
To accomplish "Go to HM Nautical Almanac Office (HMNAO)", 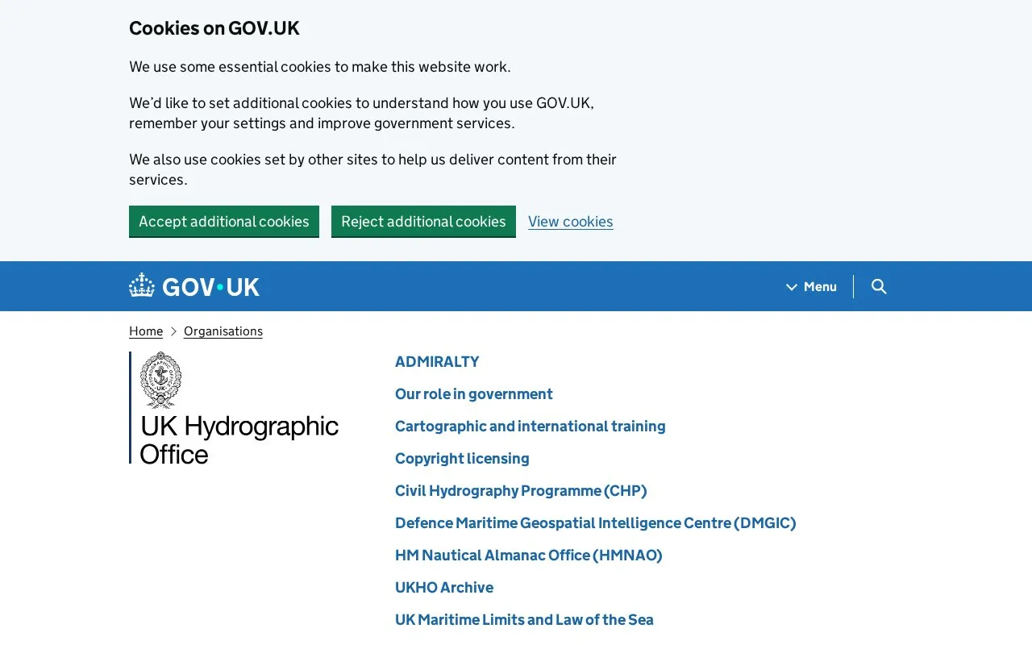I will point(529,555).
